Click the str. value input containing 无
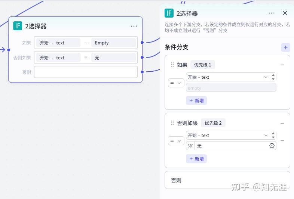294x199 pixels. point(231,146)
